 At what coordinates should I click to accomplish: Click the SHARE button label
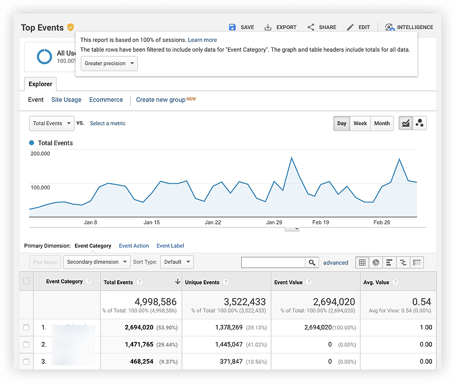tap(328, 27)
